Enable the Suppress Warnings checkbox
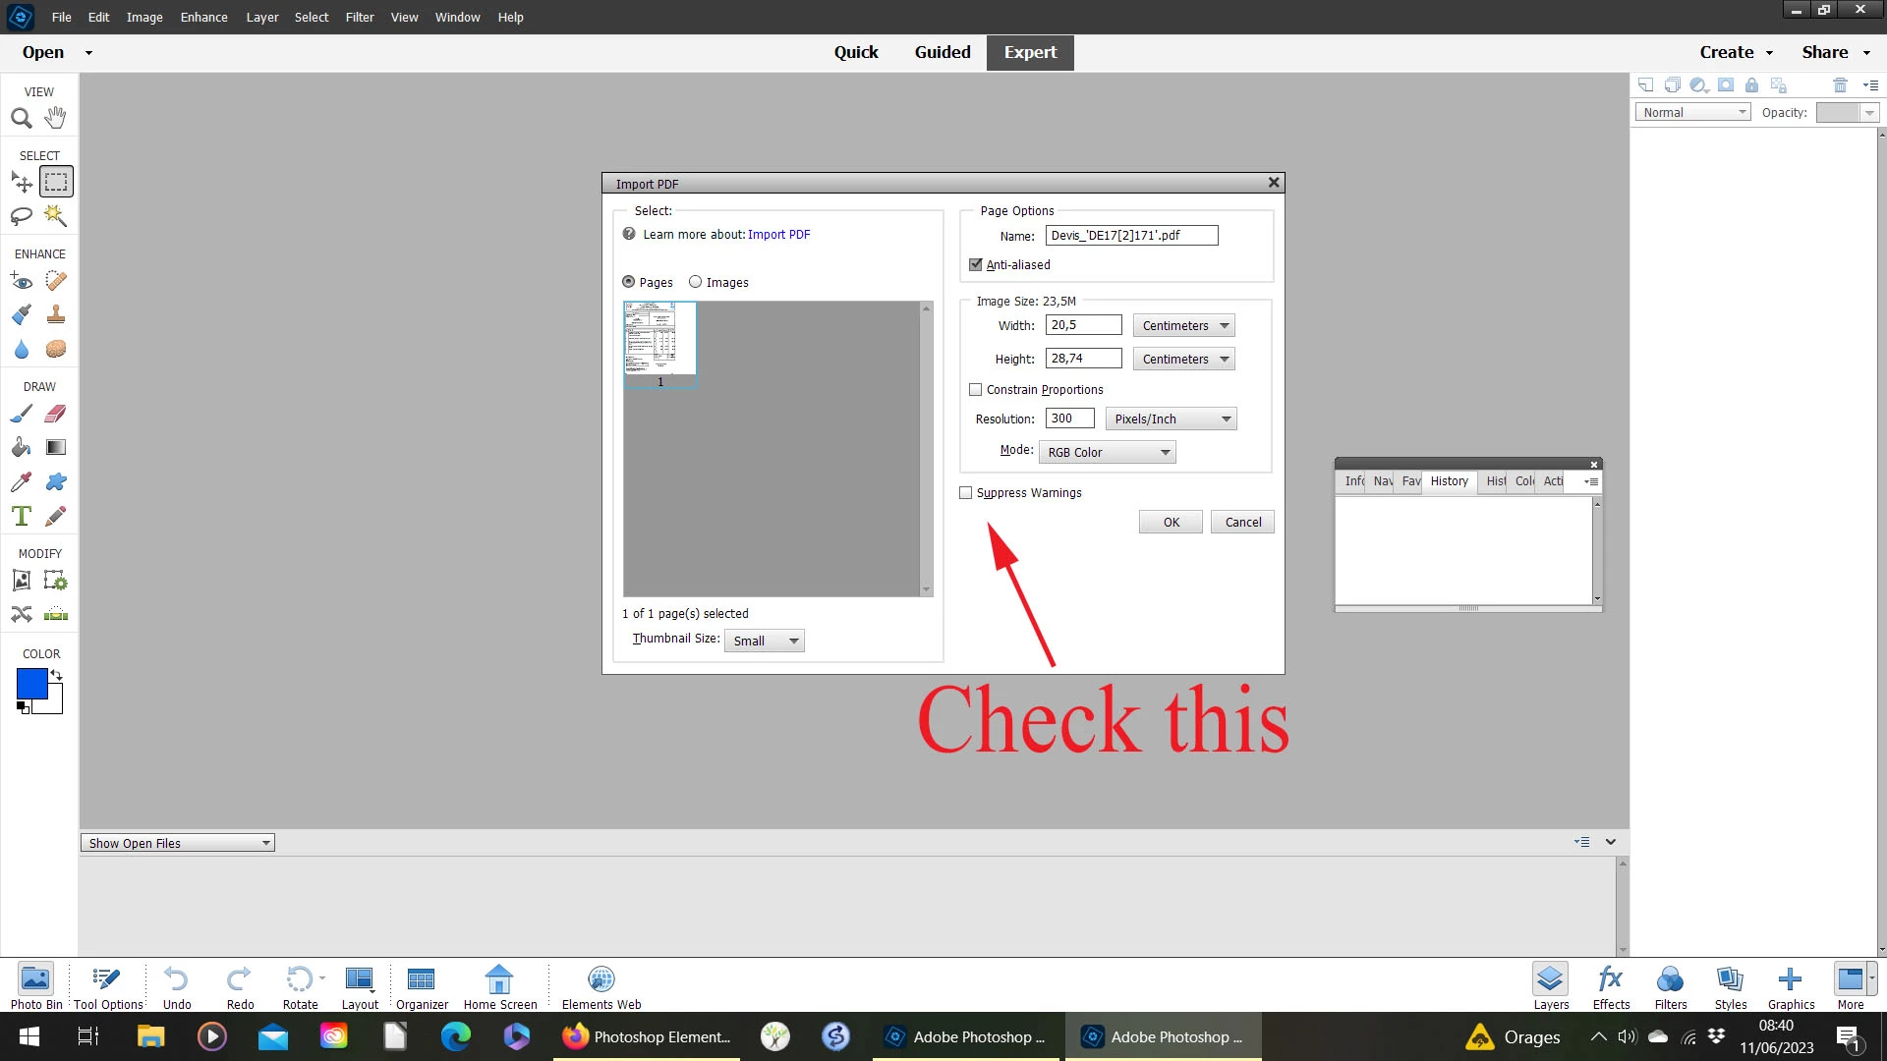The height and width of the screenshot is (1061, 1887). [x=966, y=493]
